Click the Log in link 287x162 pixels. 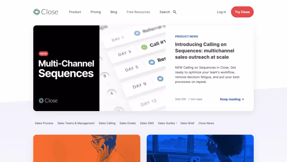coord(221,12)
